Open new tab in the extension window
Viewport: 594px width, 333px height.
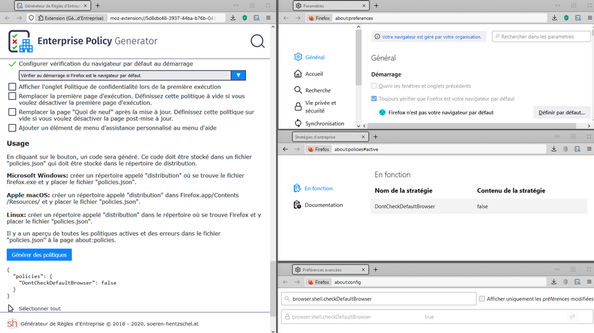98,6
